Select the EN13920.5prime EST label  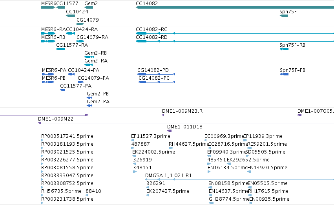coord(267,168)
